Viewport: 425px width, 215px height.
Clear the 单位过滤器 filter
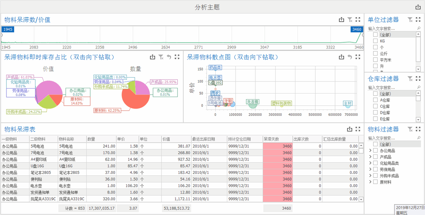(x=410, y=20)
